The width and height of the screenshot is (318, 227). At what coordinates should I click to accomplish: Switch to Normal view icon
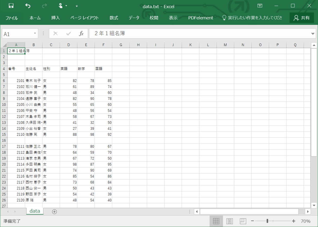tap(216, 221)
